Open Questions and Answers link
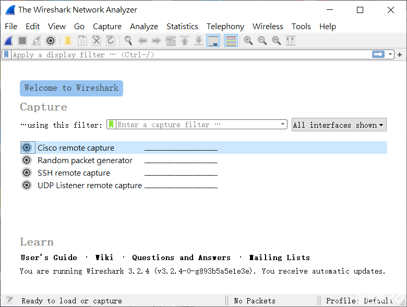 181,257
